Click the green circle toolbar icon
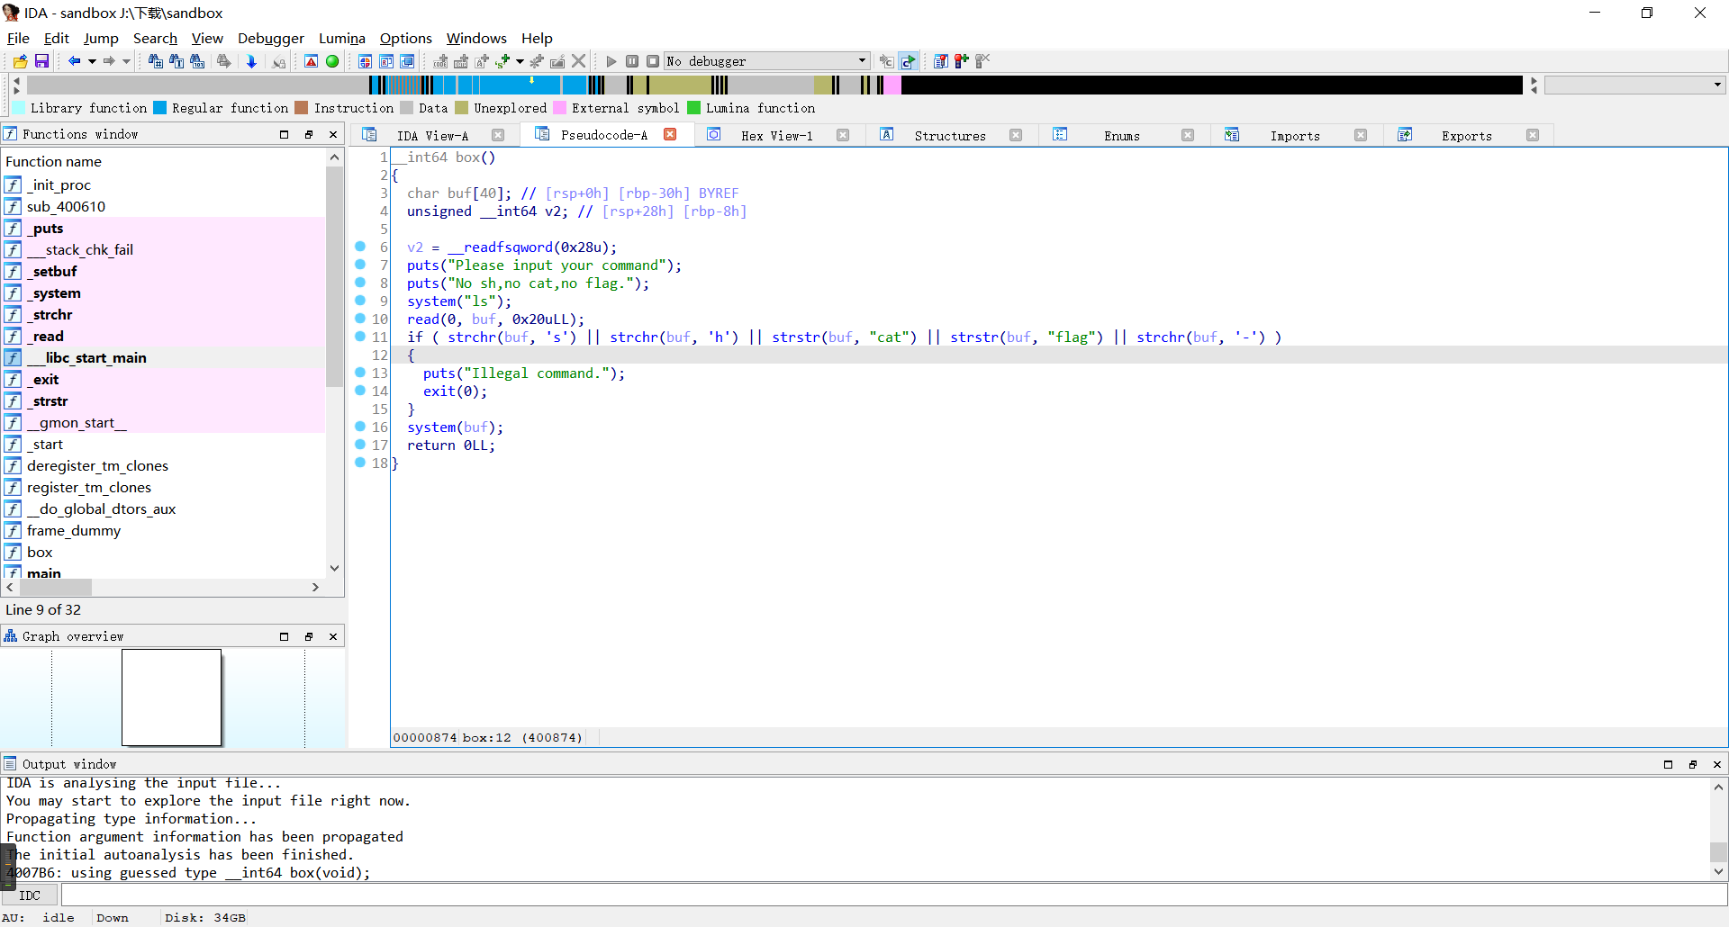 (x=332, y=61)
